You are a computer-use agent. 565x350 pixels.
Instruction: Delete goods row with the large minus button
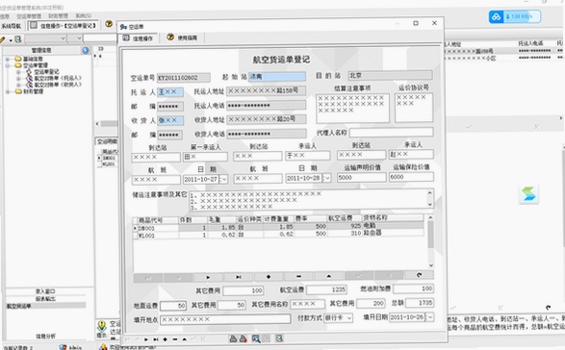coord(298,277)
